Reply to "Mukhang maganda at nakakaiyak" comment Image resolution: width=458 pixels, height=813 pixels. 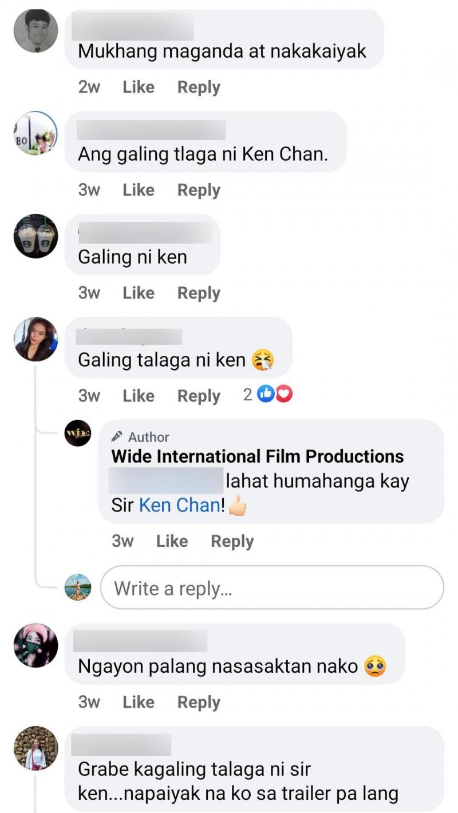click(199, 87)
